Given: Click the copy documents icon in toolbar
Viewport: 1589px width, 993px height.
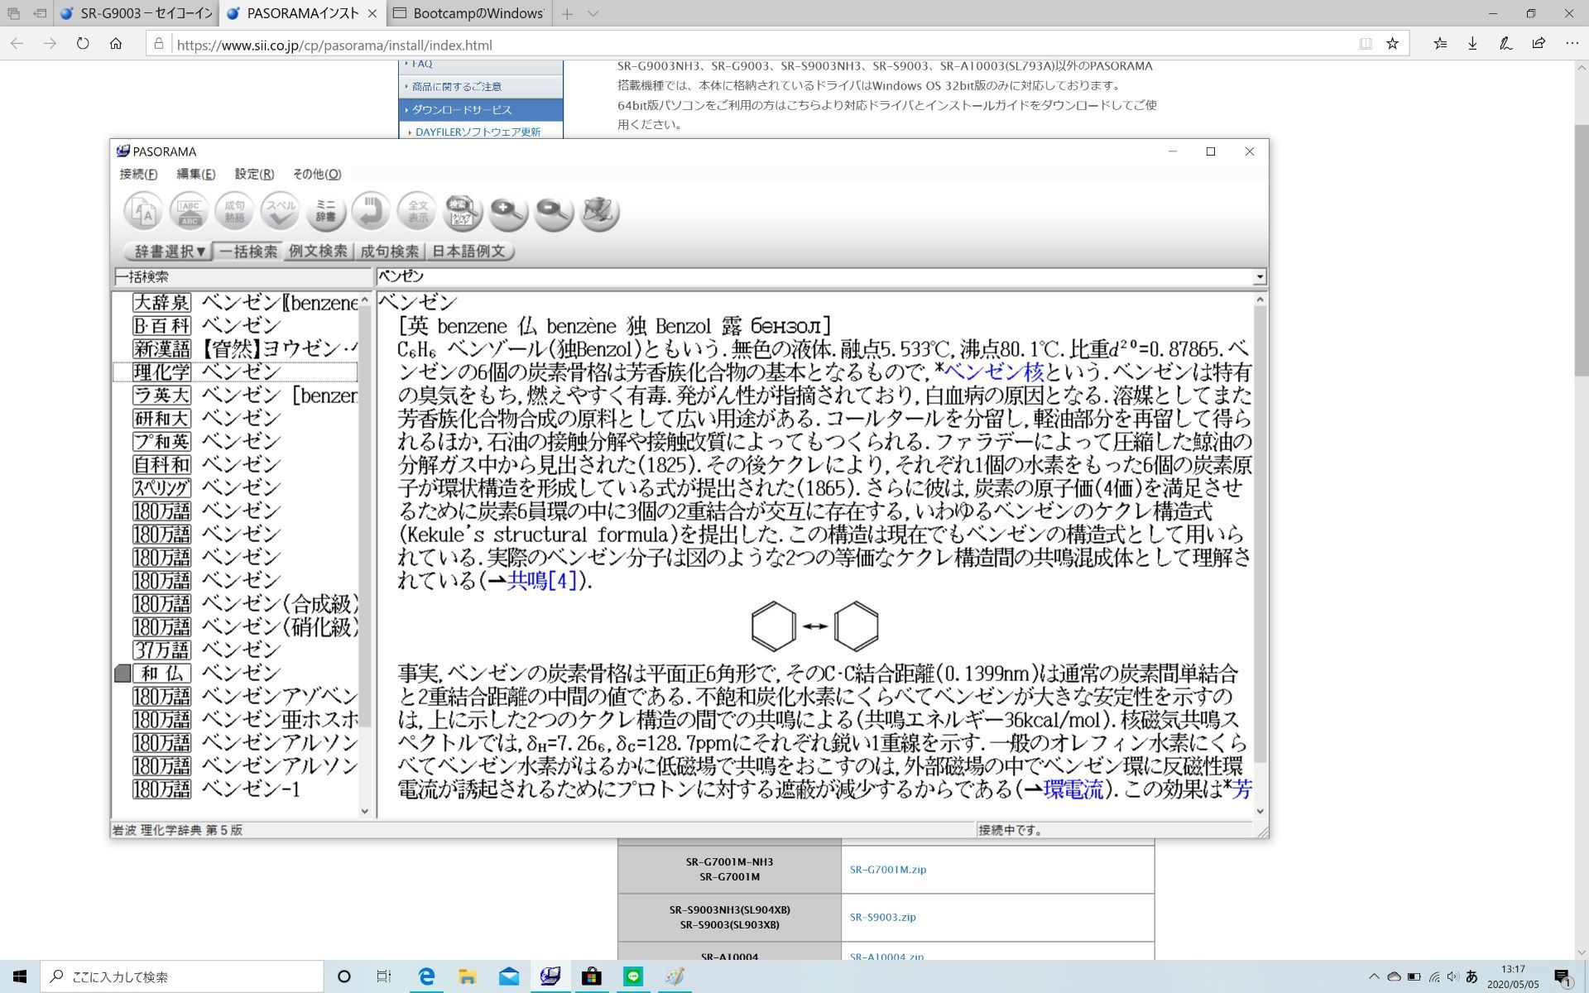Looking at the screenshot, I should [143, 212].
